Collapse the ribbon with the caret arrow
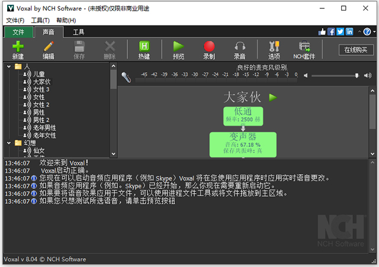This screenshot has width=379, height=267. tap(359, 31)
